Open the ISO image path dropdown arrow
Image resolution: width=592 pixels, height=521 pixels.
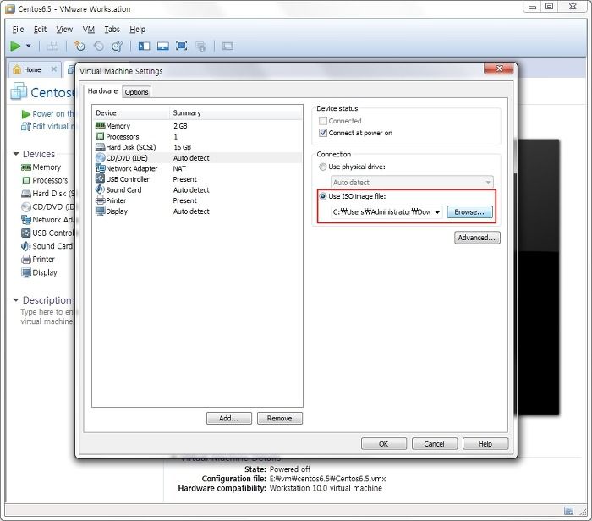click(437, 212)
